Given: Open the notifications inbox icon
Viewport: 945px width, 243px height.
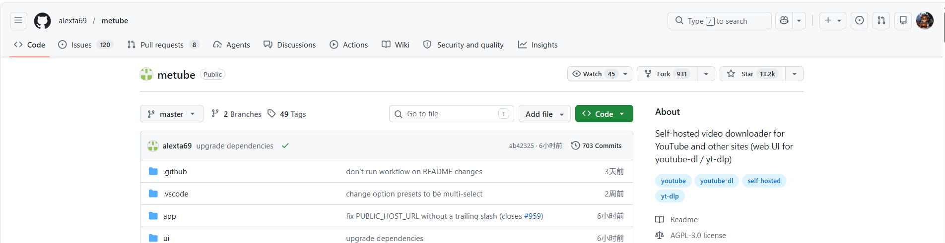Looking at the screenshot, I should pos(903,20).
